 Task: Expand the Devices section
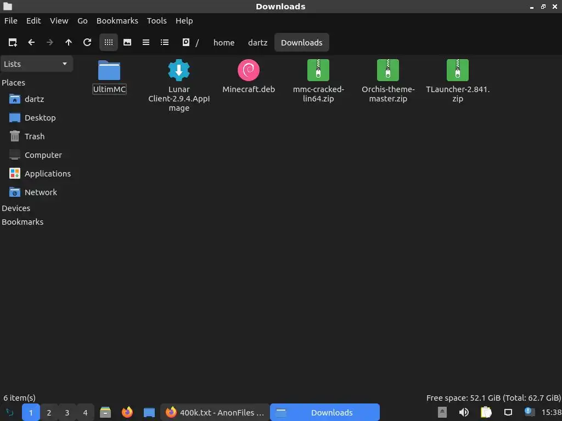[16, 208]
